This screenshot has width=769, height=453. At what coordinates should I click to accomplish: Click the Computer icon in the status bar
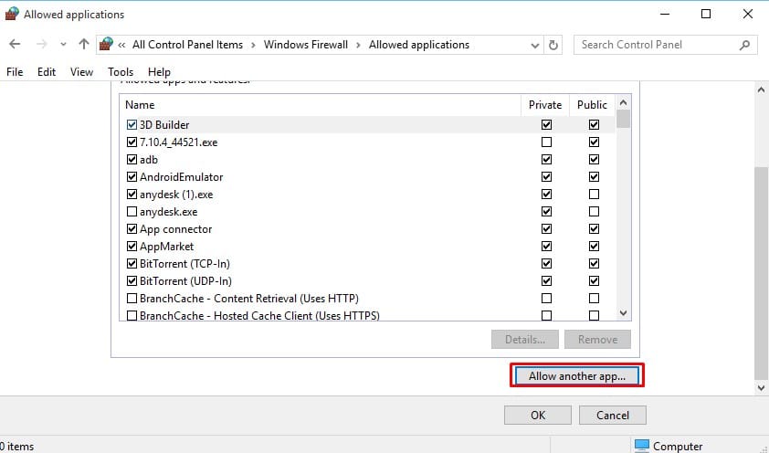coord(641,446)
